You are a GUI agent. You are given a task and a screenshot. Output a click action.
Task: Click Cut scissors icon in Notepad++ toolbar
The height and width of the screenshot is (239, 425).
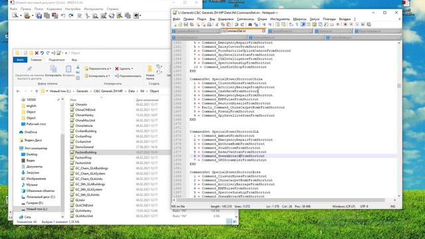217,25
